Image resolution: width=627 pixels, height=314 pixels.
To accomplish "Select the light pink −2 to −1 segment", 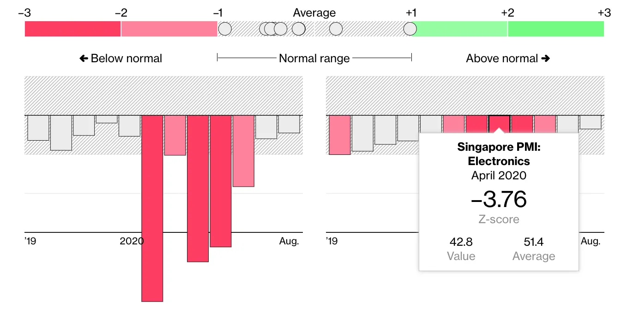I will pyautogui.click(x=169, y=29).
